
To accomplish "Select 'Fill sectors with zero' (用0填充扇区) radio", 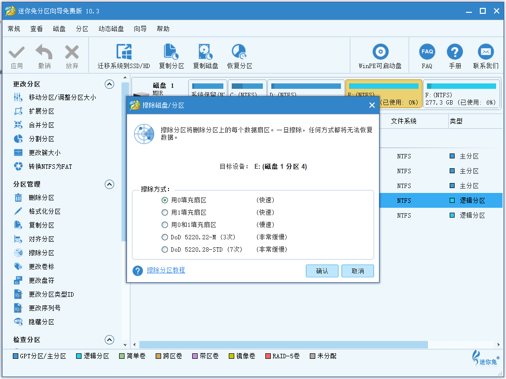I will click(x=165, y=200).
